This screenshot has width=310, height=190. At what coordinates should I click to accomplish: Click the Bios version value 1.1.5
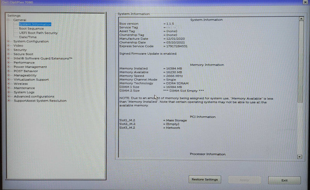coord(170,24)
